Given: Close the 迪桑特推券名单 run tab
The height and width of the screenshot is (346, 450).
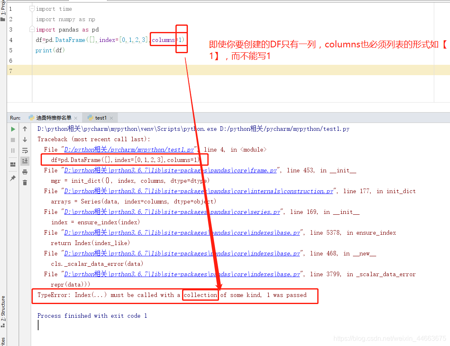Looking at the screenshot, I should [76, 118].
